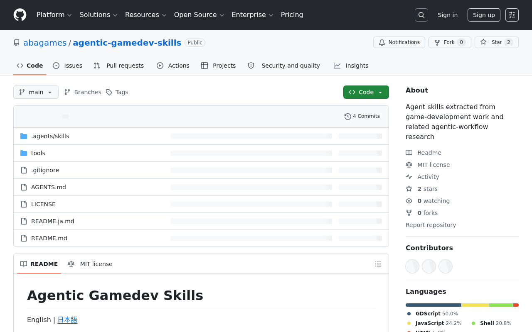Open README outline list icon
This screenshot has width=532, height=332.
[x=378, y=264]
